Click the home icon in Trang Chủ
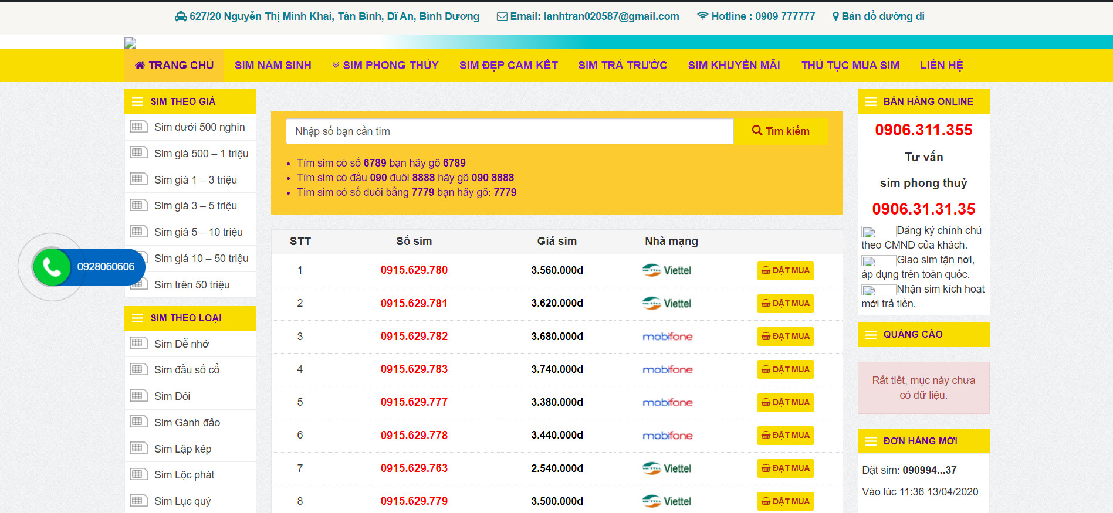Viewport: 1113px width, 513px height. (140, 65)
